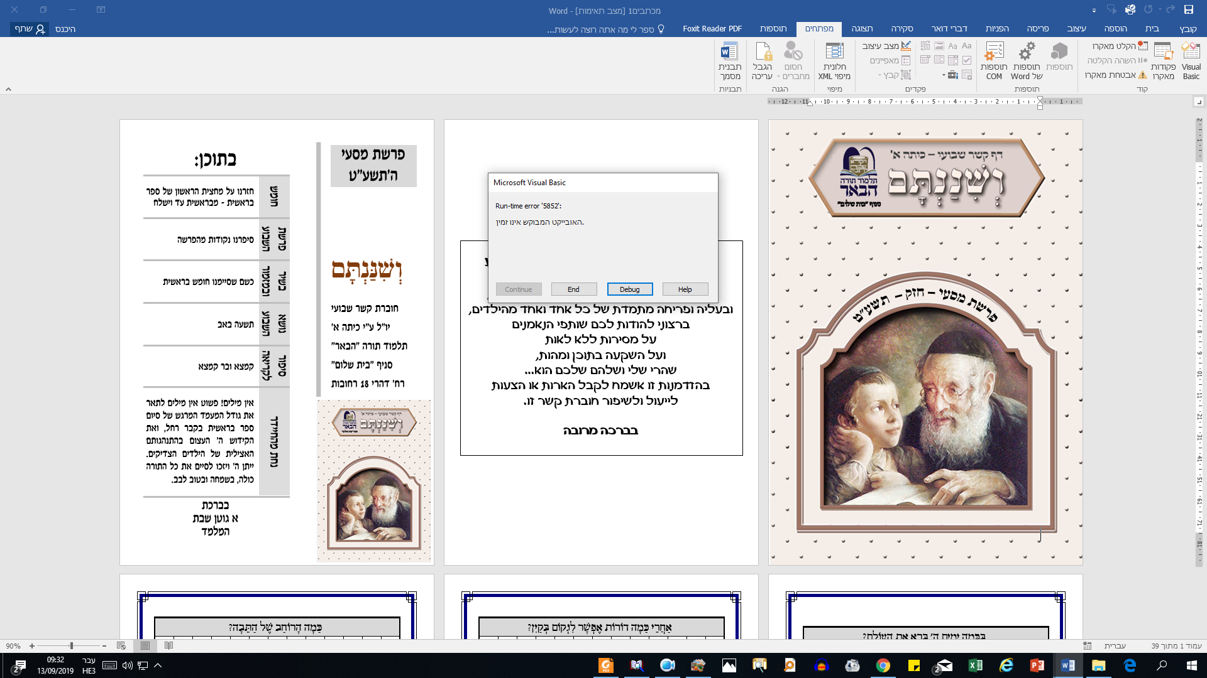Open the Review (סקירה) tab
Viewport: 1207px width, 678px height.
click(901, 28)
